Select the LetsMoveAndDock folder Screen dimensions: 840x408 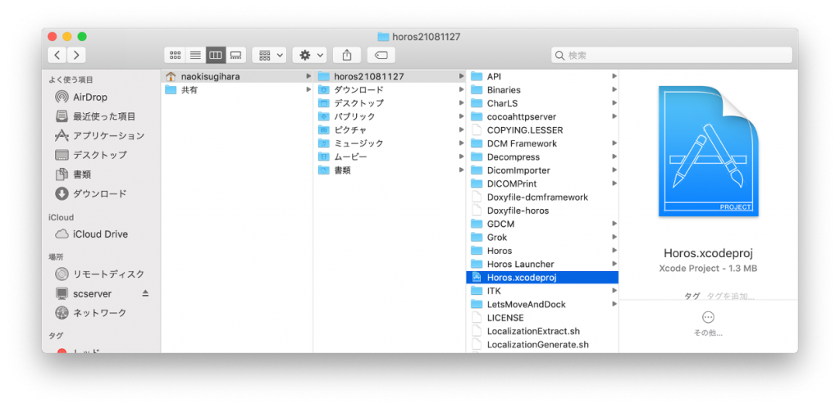point(543,304)
